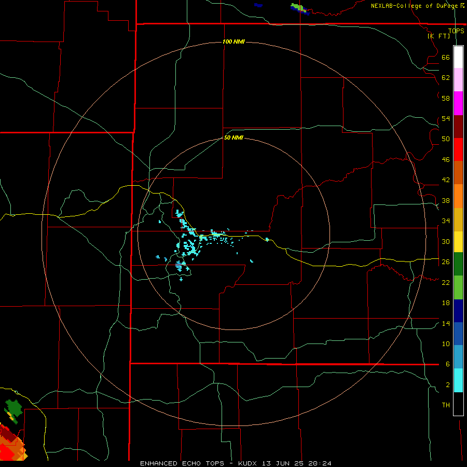
Task: Click the '38' scale value
Action: coord(446,200)
